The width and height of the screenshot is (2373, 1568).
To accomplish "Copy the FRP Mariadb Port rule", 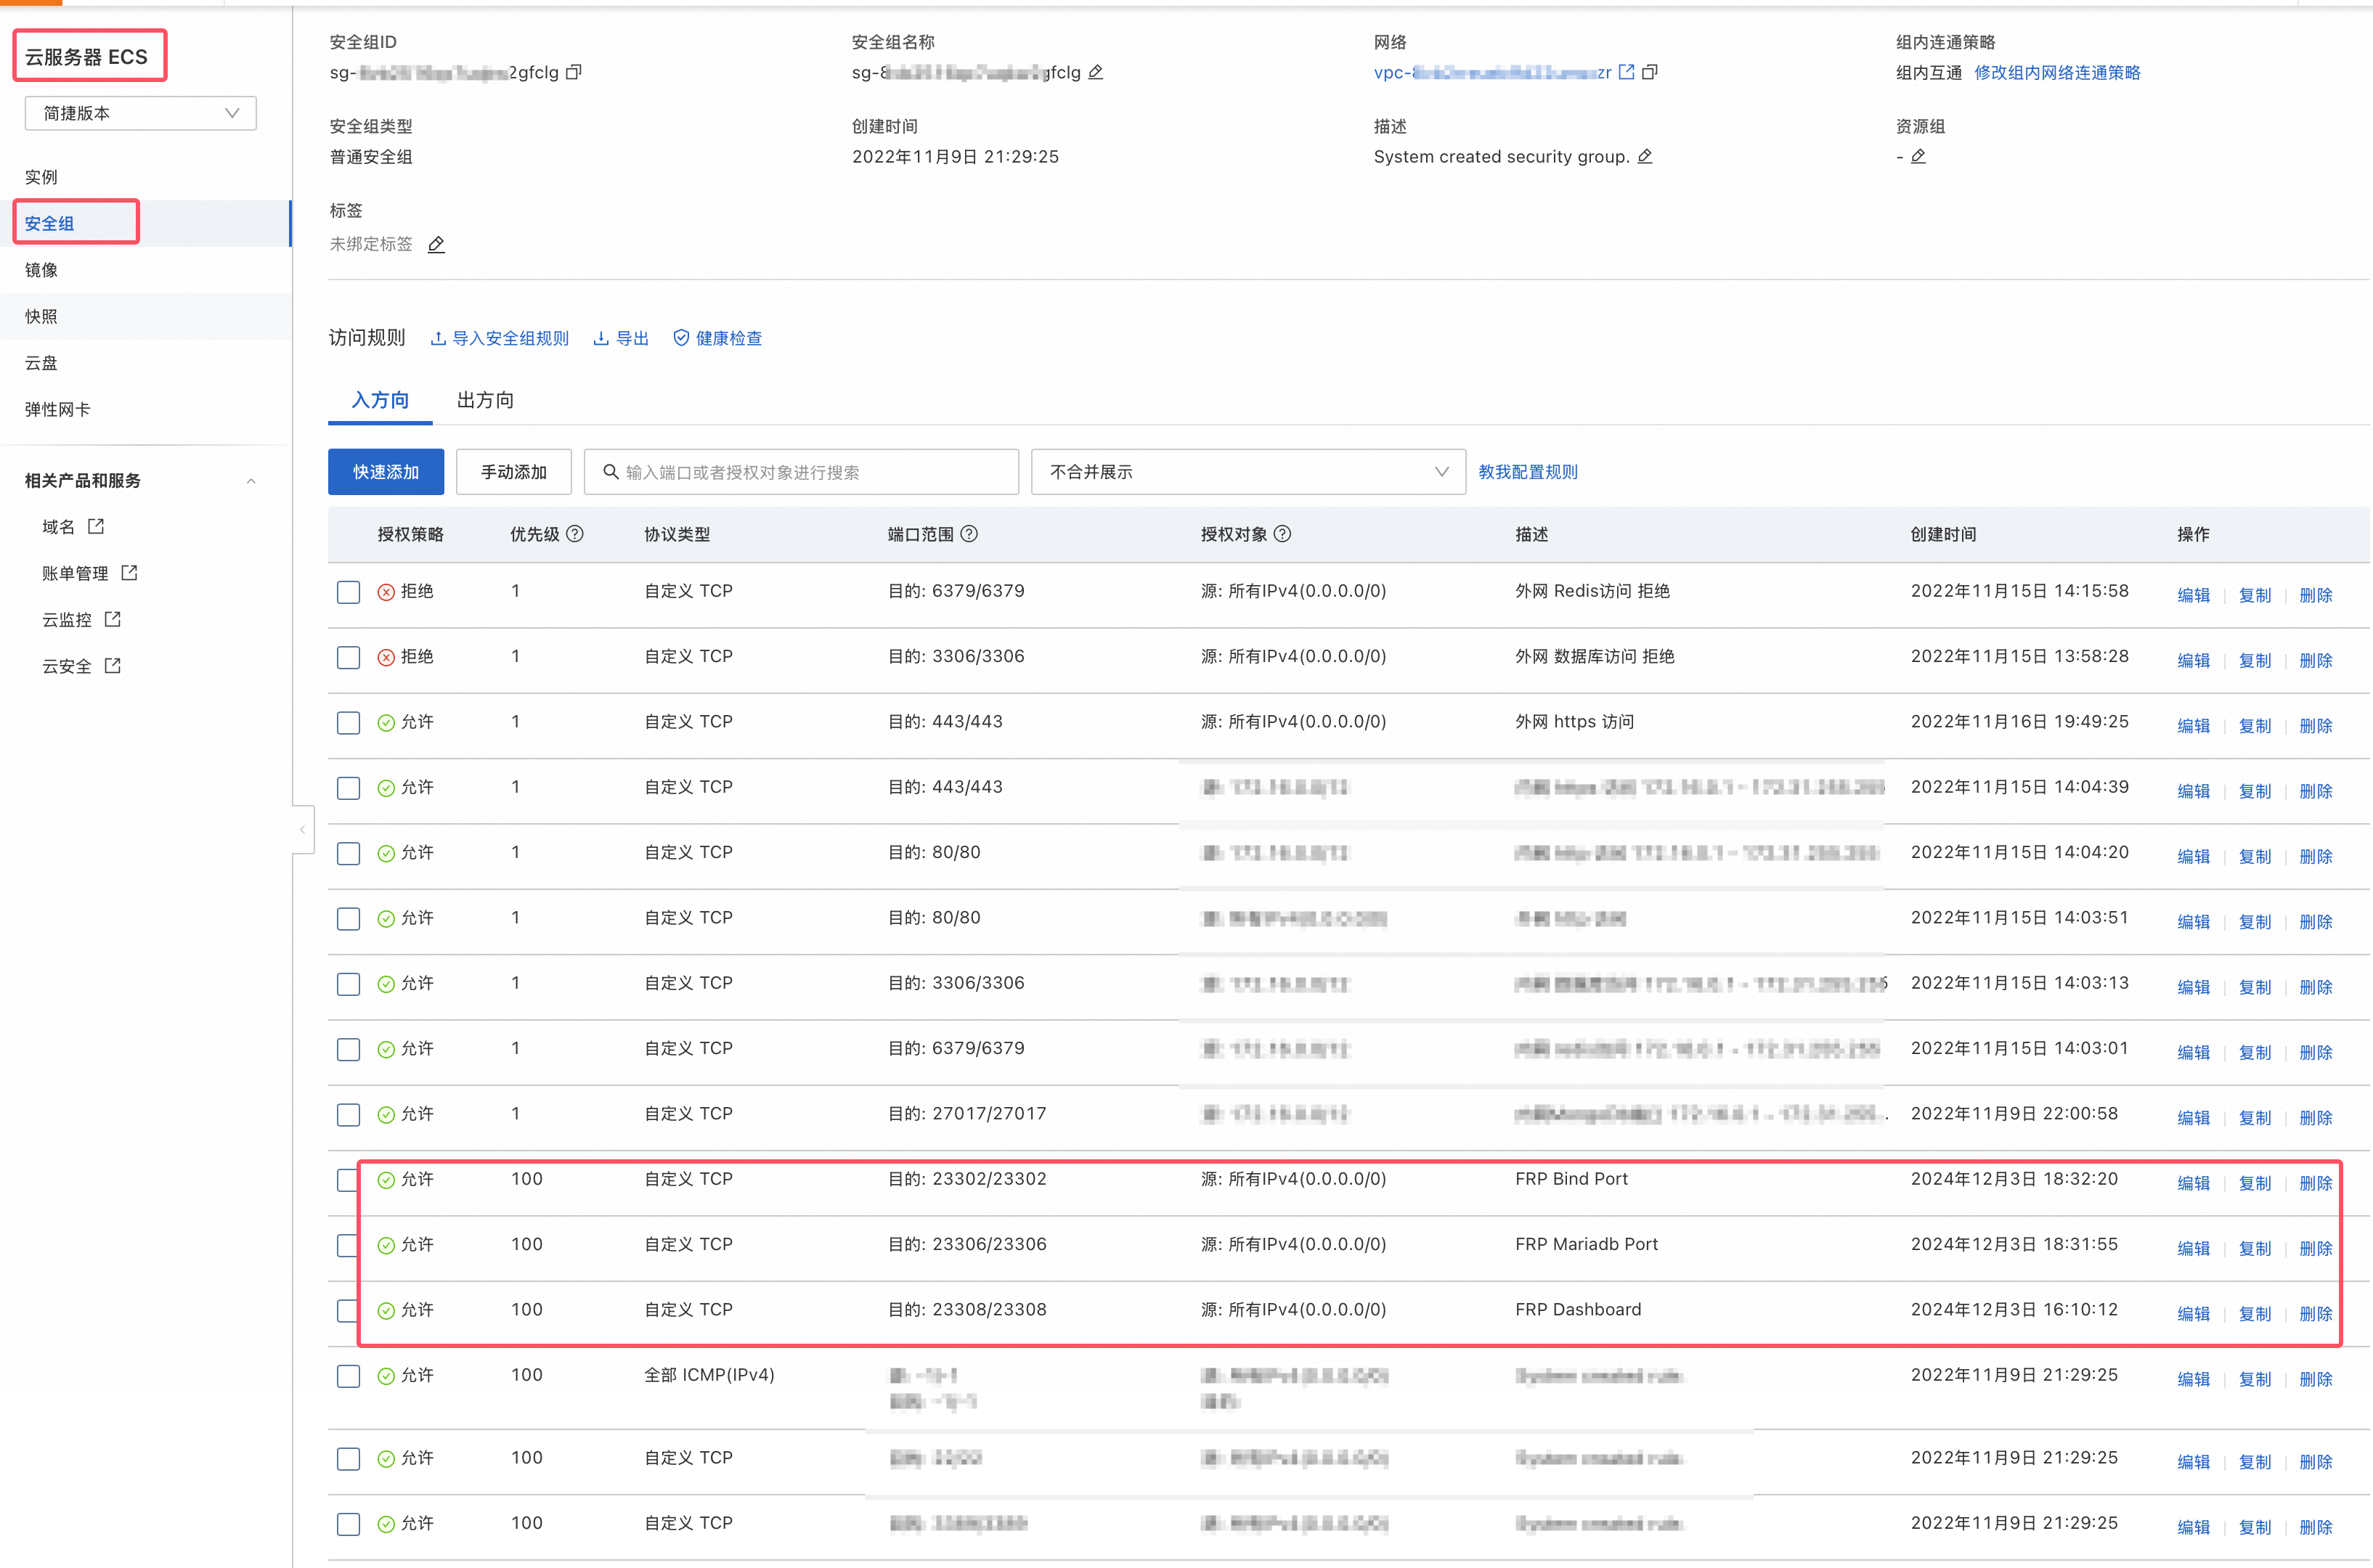I will [x=2254, y=1248].
